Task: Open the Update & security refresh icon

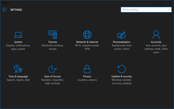Action: click(x=122, y=69)
